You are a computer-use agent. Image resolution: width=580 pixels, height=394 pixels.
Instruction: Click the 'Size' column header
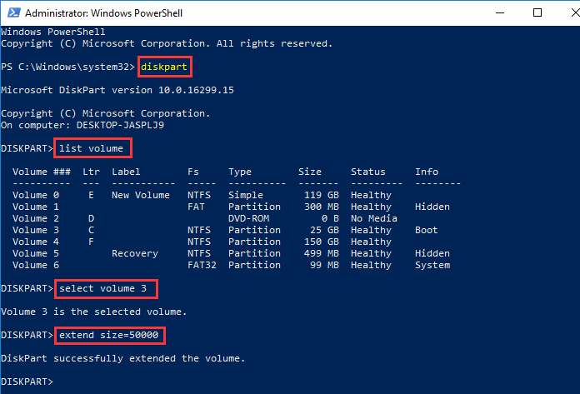[310, 172]
